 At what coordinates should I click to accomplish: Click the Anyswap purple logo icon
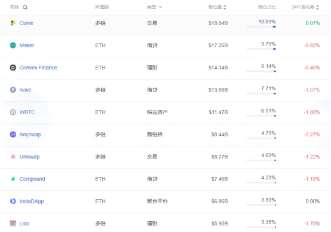pos(13,135)
